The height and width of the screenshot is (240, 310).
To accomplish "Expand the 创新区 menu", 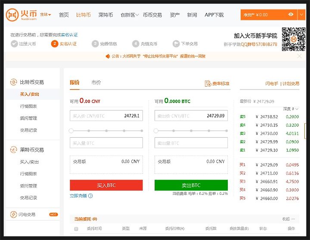I will [130, 15].
